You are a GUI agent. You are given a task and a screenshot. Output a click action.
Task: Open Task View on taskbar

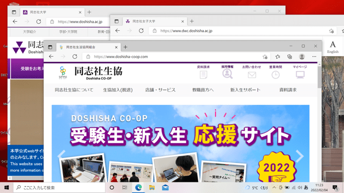(x=125, y=188)
